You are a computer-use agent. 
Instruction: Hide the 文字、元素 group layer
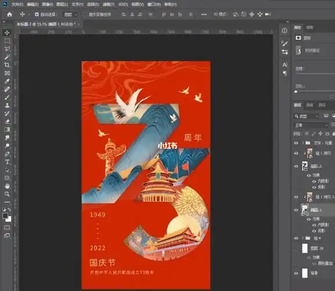pyautogui.click(x=296, y=143)
